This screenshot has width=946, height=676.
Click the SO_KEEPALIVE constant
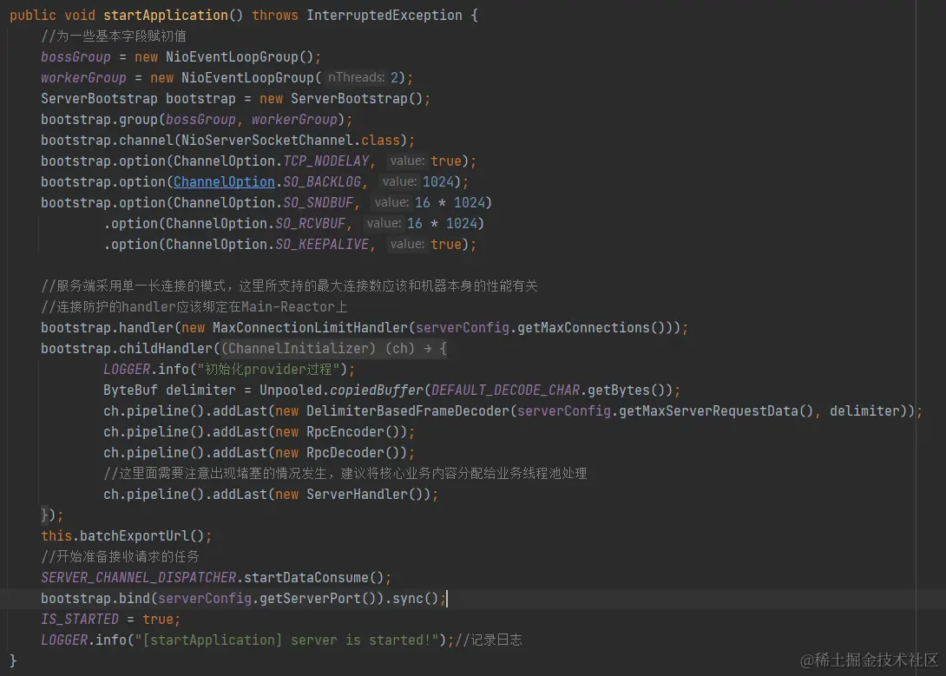coord(322,244)
